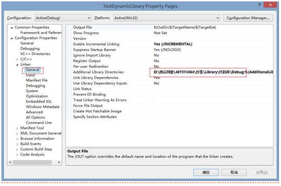
Task: Click the $(OutDir)$(TargetName)$(TargetExt) value
Action: (185, 27)
